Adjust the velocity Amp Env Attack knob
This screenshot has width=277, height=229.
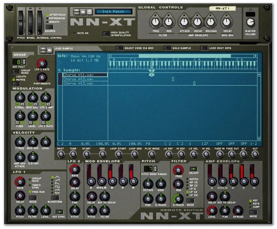click(x=20, y=157)
